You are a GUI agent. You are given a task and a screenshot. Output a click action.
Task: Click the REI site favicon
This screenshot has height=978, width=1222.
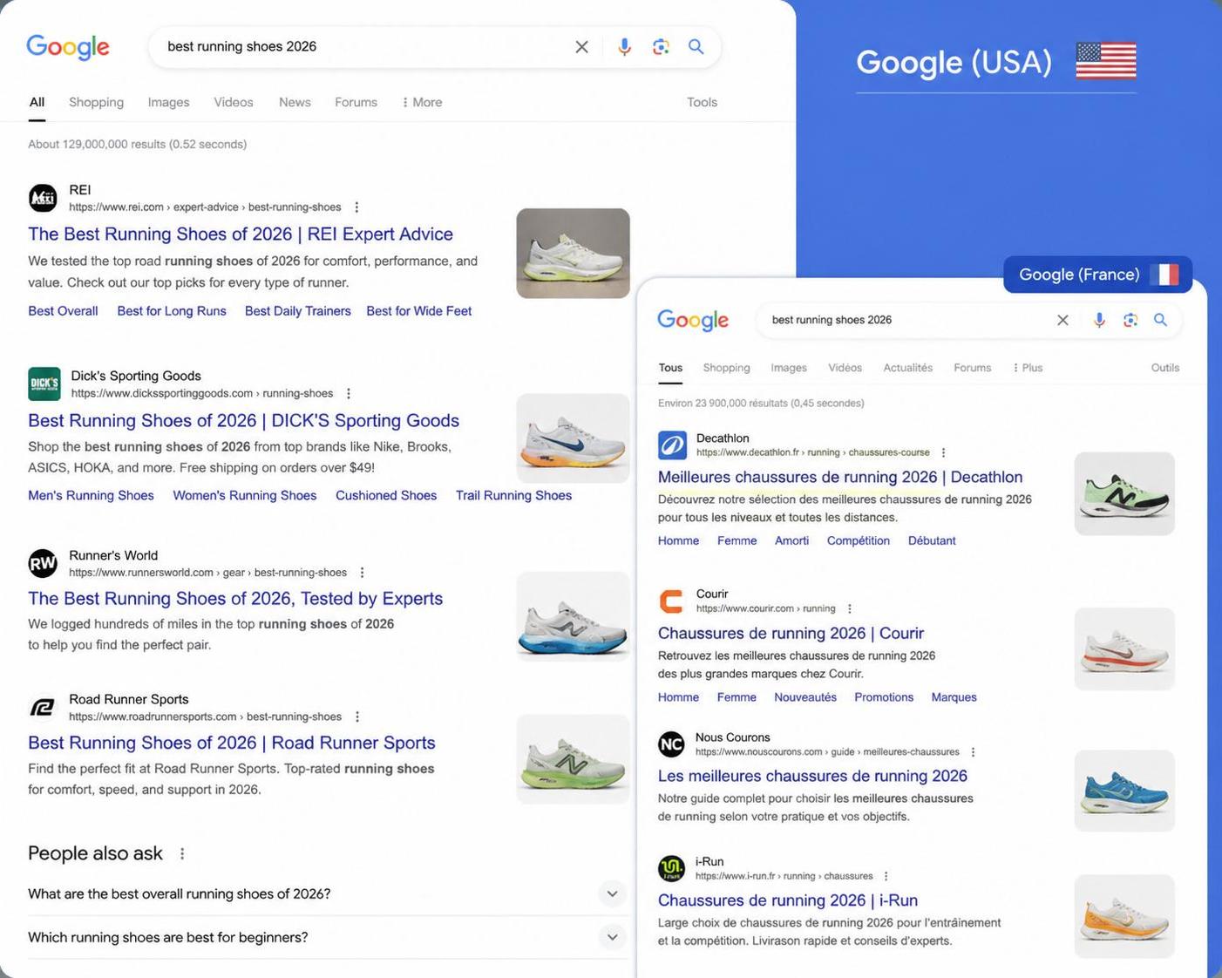click(43, 198)
